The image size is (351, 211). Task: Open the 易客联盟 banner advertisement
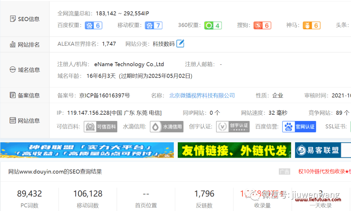coord(323,150)
